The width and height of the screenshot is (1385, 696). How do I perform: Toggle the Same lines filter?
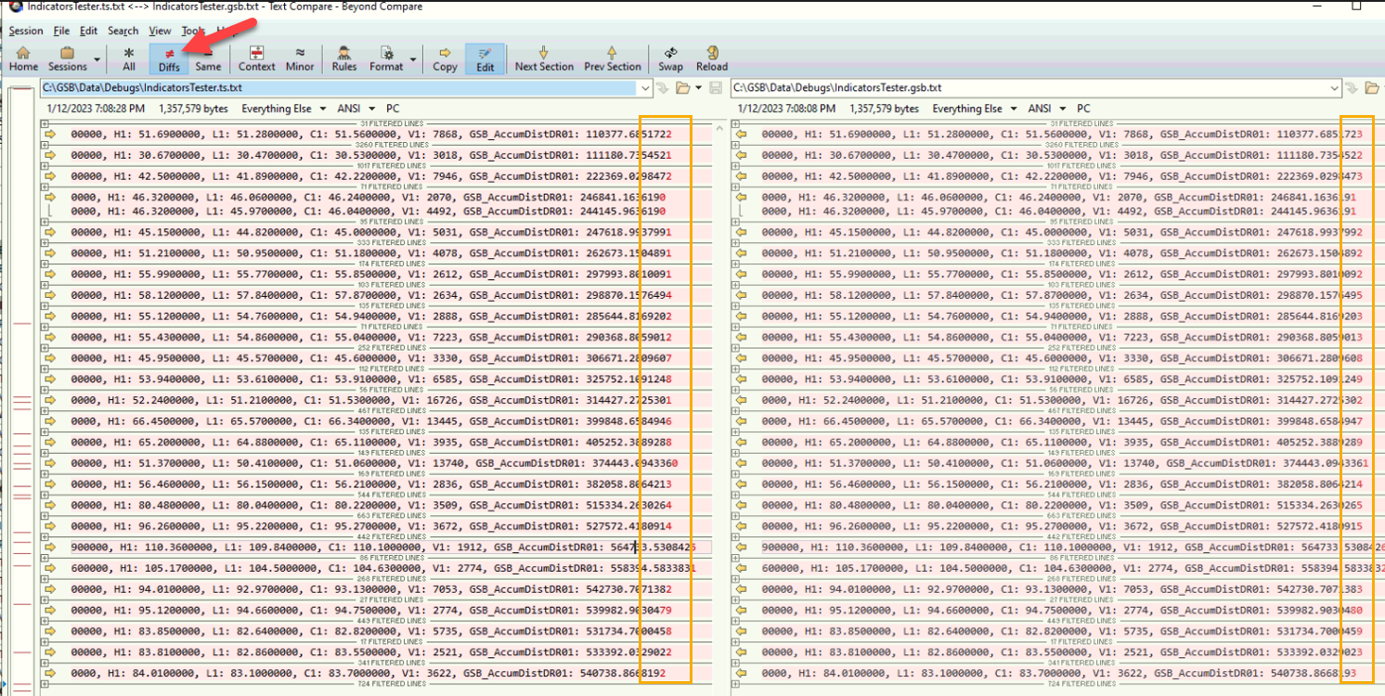(208, 58)
